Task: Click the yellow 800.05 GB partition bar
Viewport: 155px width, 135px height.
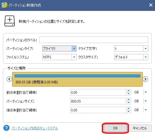Action: 77,79
